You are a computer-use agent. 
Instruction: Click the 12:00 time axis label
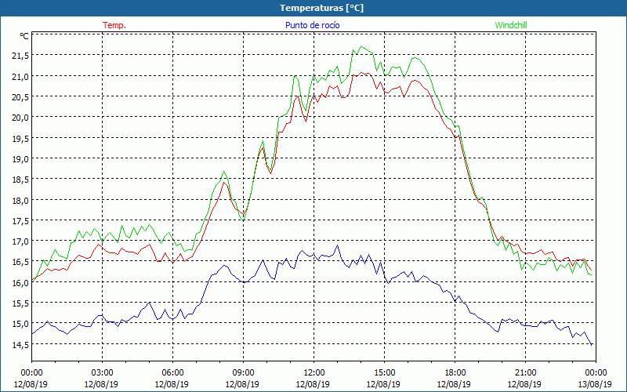[x=314, y=373]
